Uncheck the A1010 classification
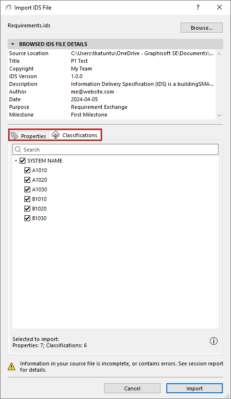The image size is (231, 399). point(27,170)
